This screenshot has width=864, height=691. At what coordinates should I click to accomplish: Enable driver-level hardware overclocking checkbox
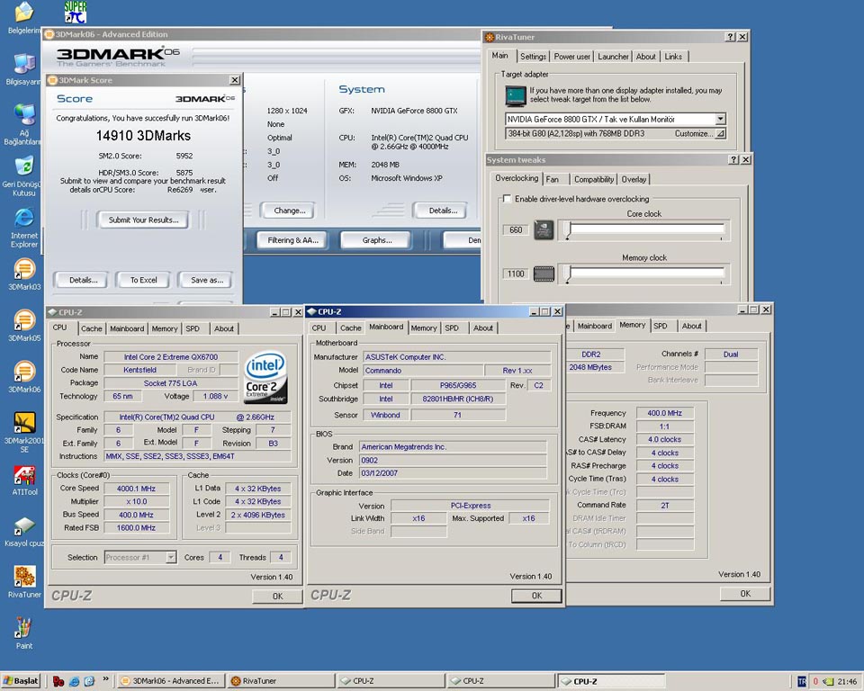tap(507, 198)
